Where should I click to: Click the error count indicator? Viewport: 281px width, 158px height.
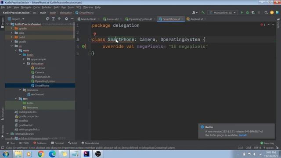coord(263,25)
